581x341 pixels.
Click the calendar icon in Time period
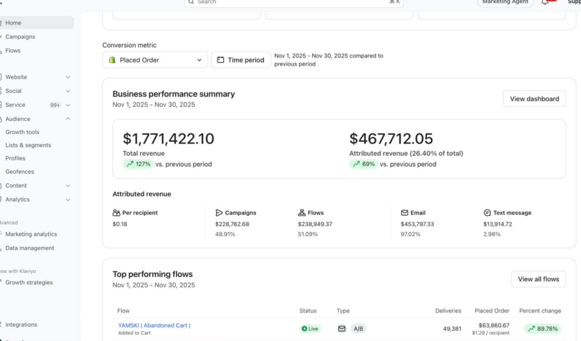point(221,60)
